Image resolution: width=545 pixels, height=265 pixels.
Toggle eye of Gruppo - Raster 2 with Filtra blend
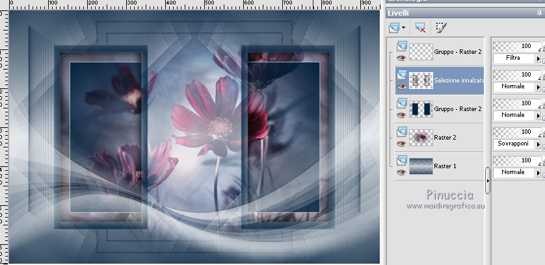pos(401,58)
